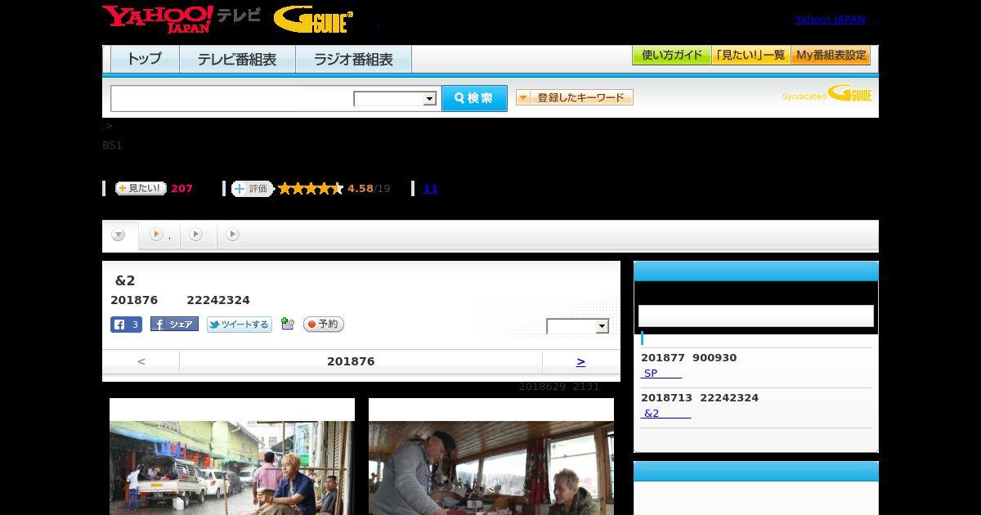This screenshot has width=981, height=515.
Task: Expand the dropdown beside the share buttons
Action: [x=578, y=326]
